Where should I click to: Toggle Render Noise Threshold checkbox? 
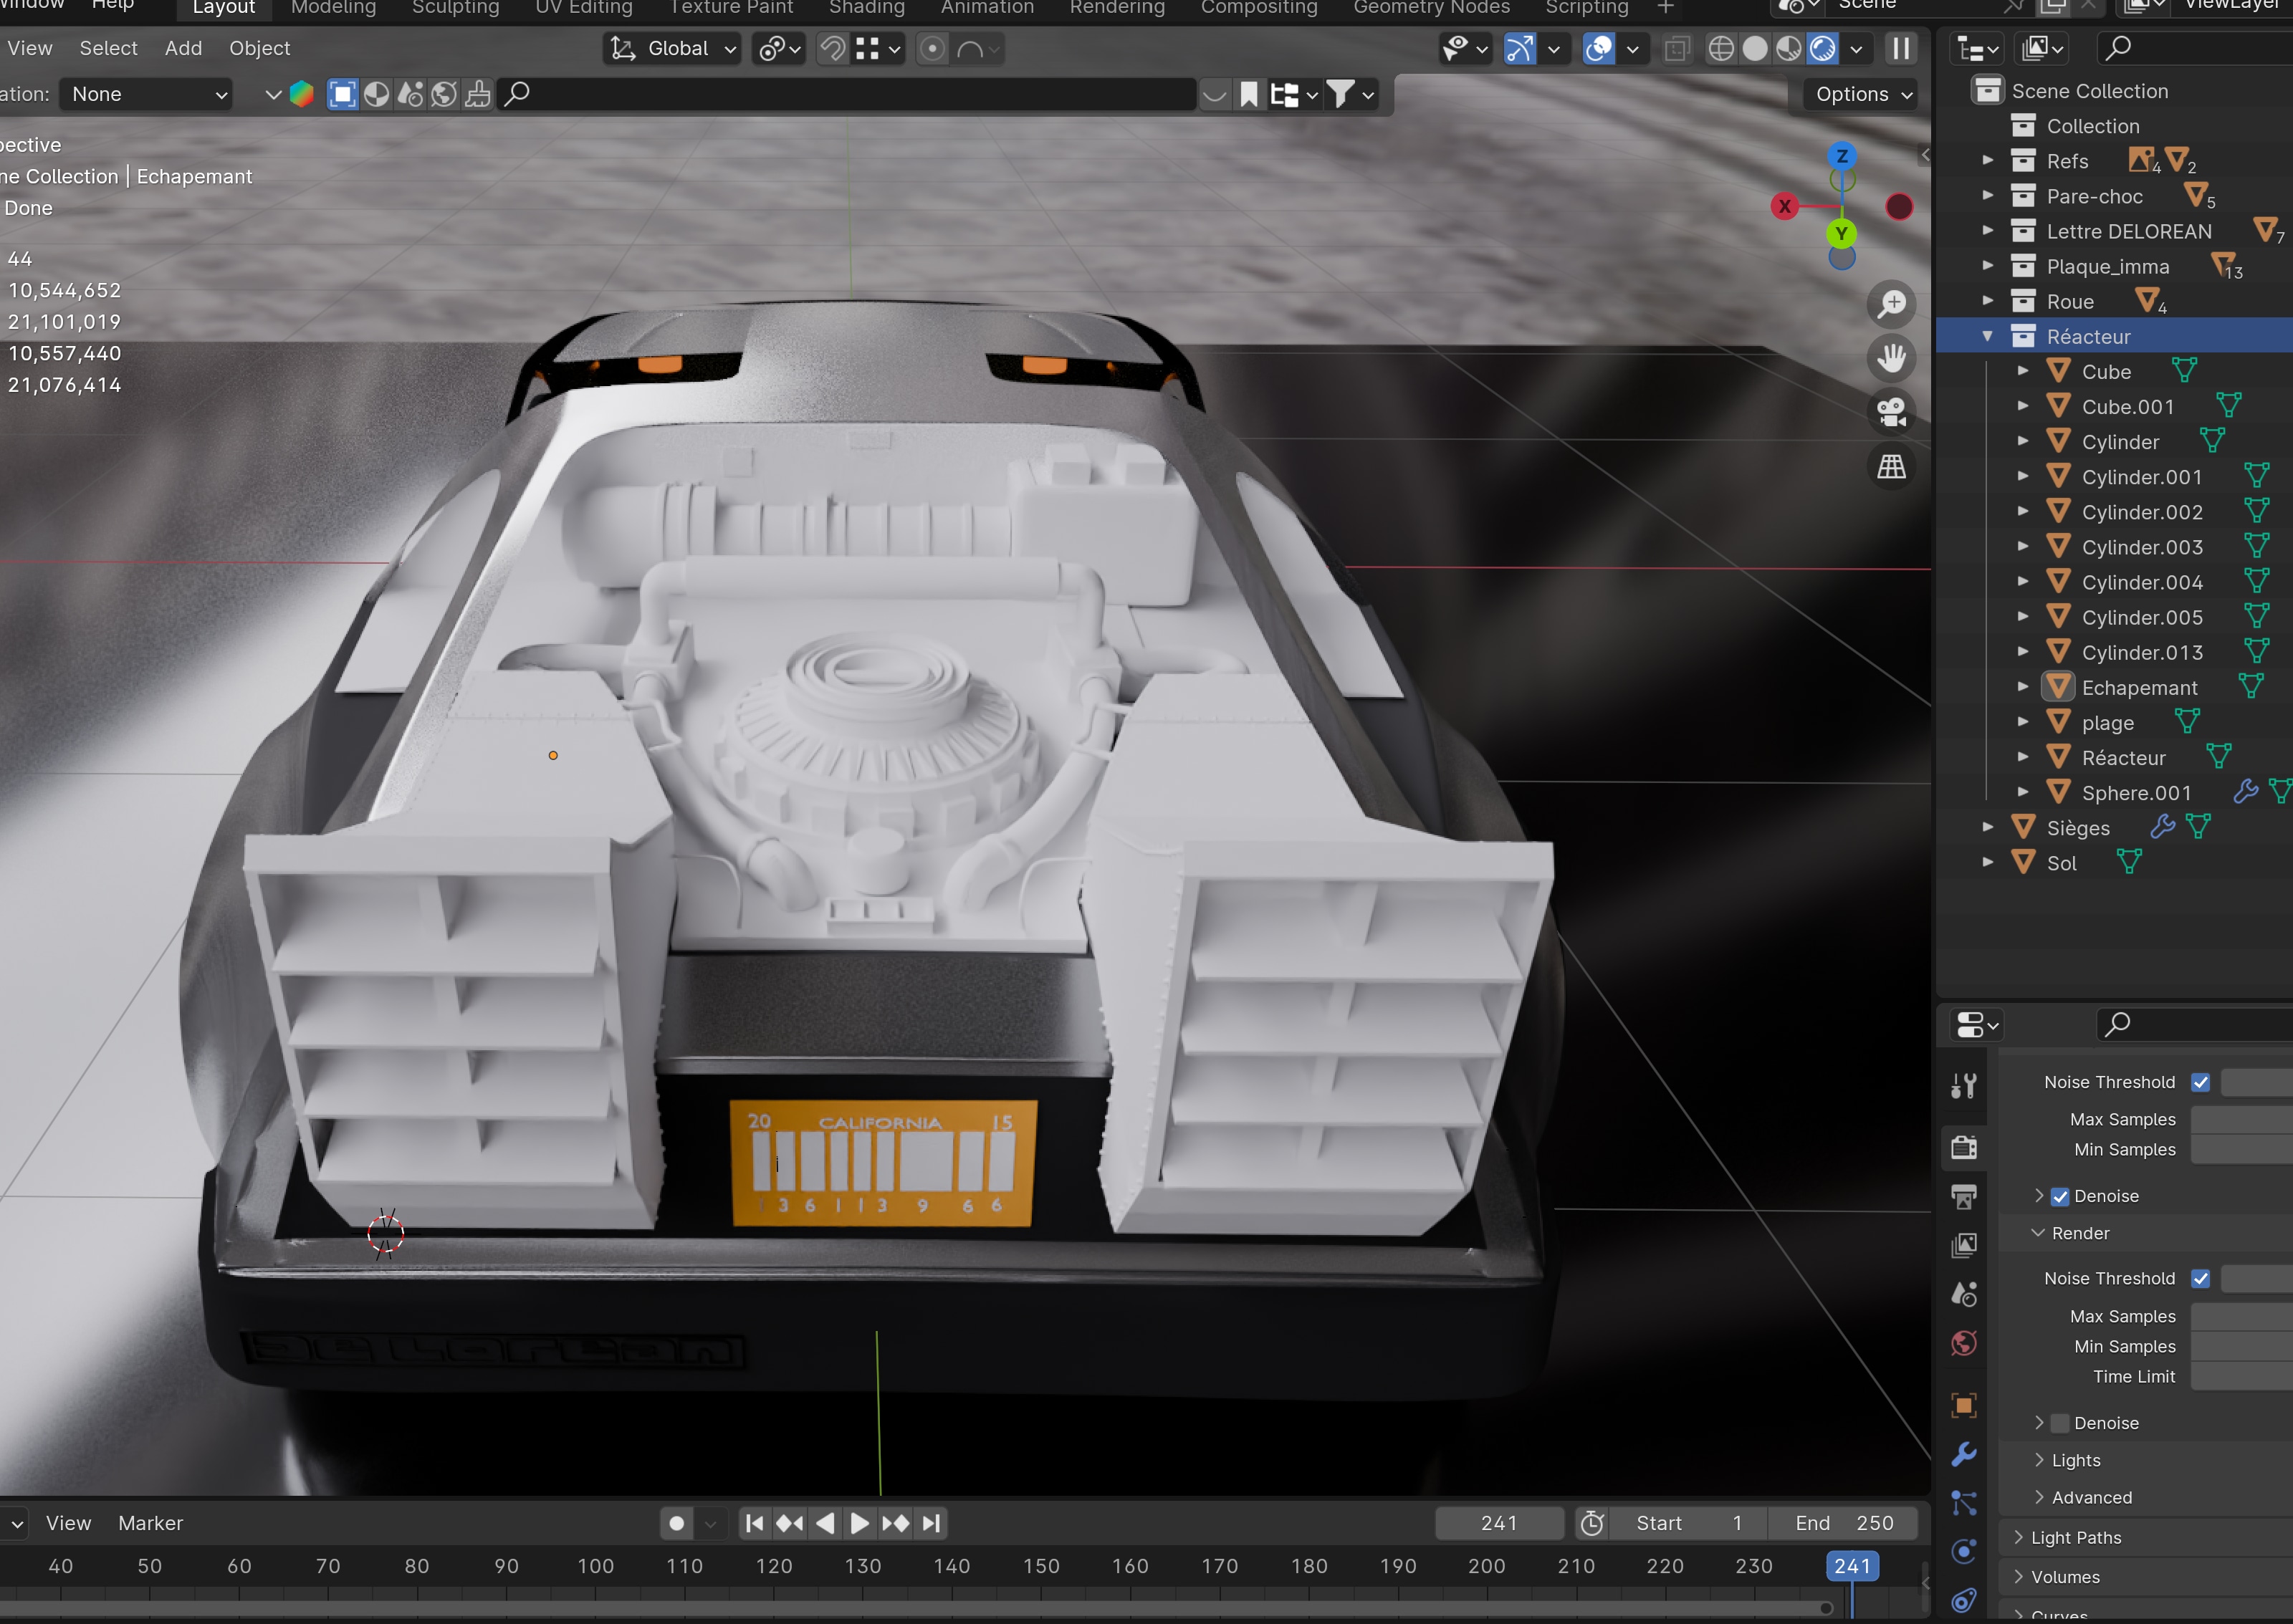pos(2200,1278)
